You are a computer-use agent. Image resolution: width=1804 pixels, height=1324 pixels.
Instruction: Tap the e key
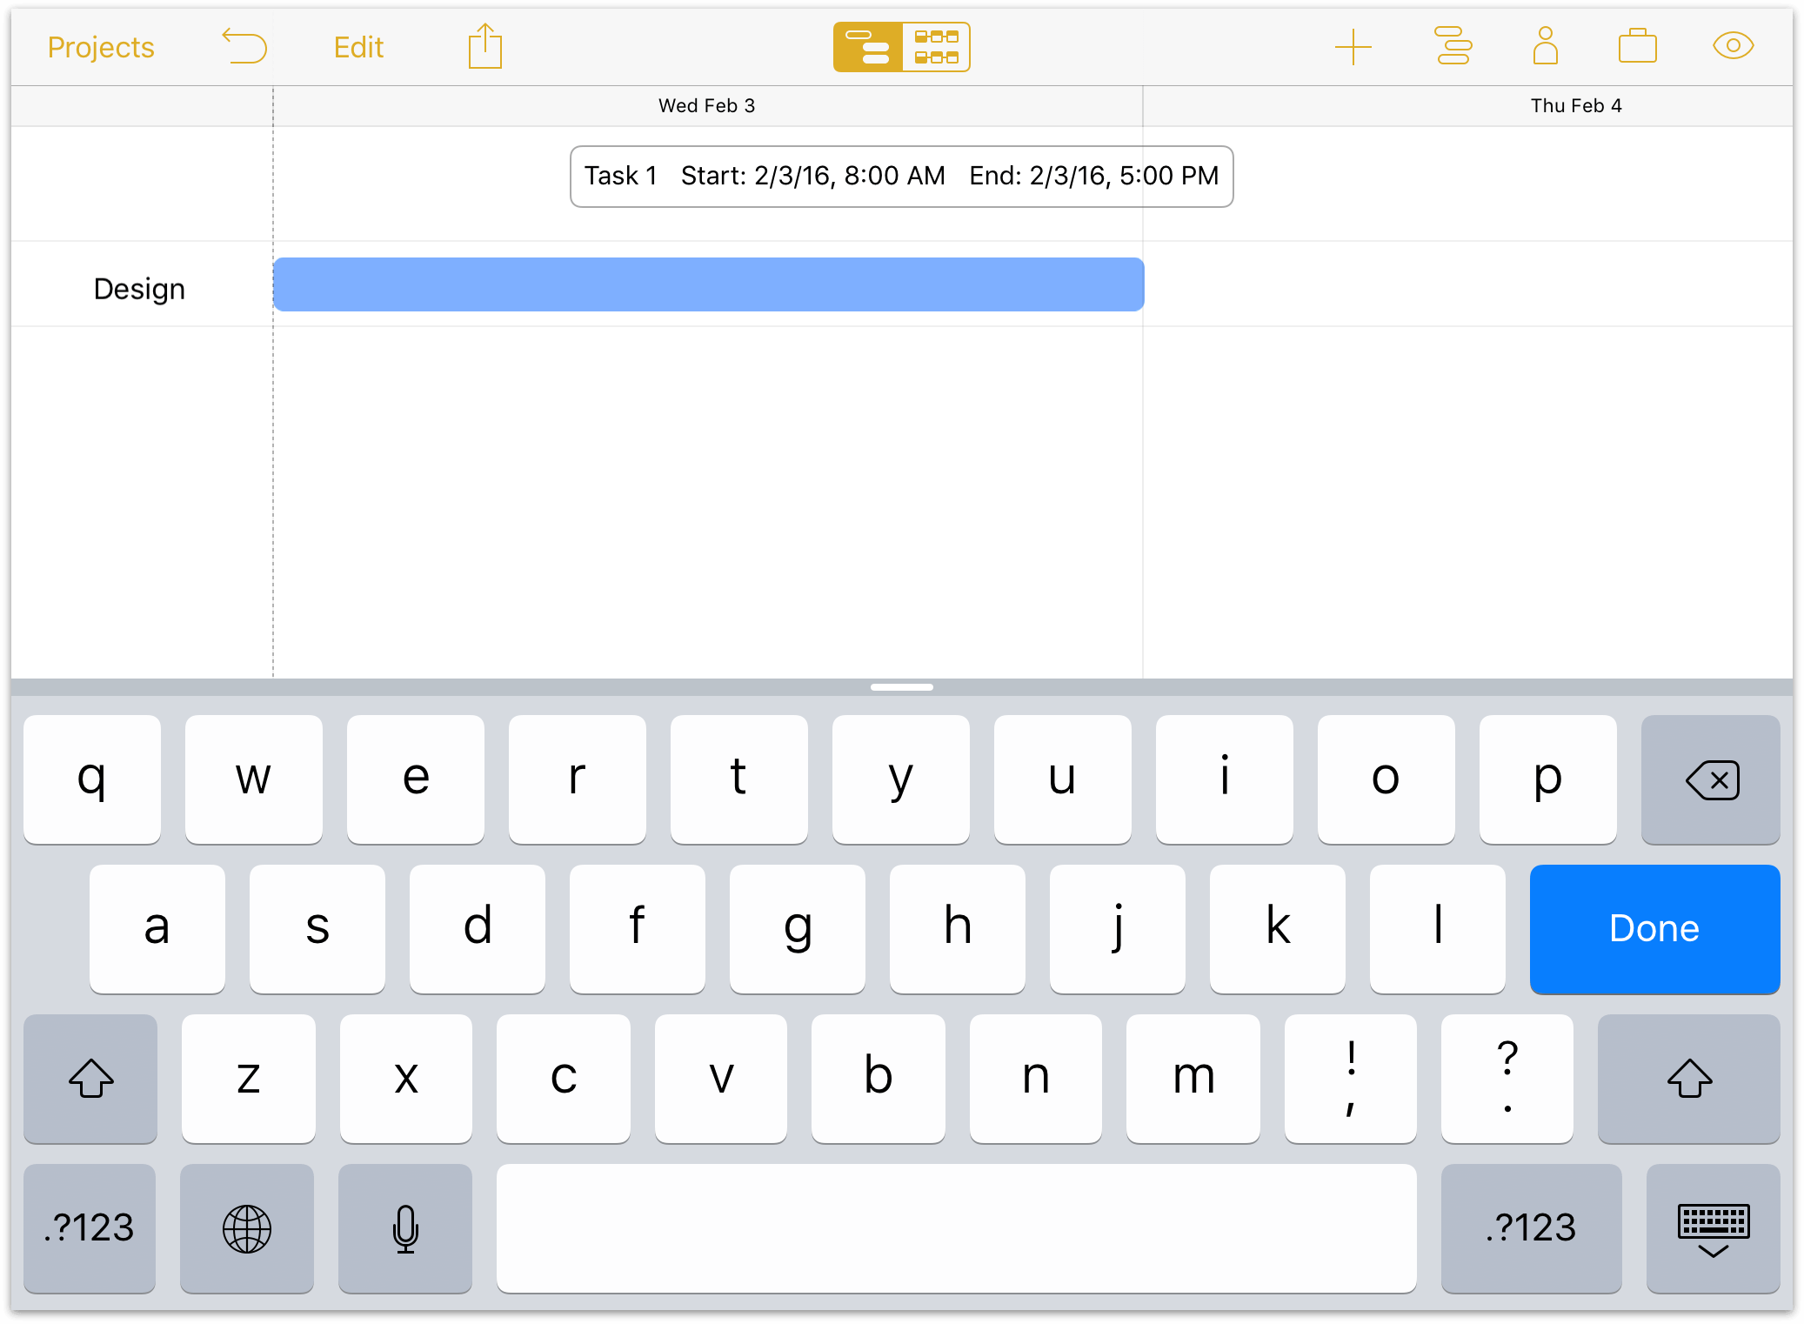click(416, 779)
